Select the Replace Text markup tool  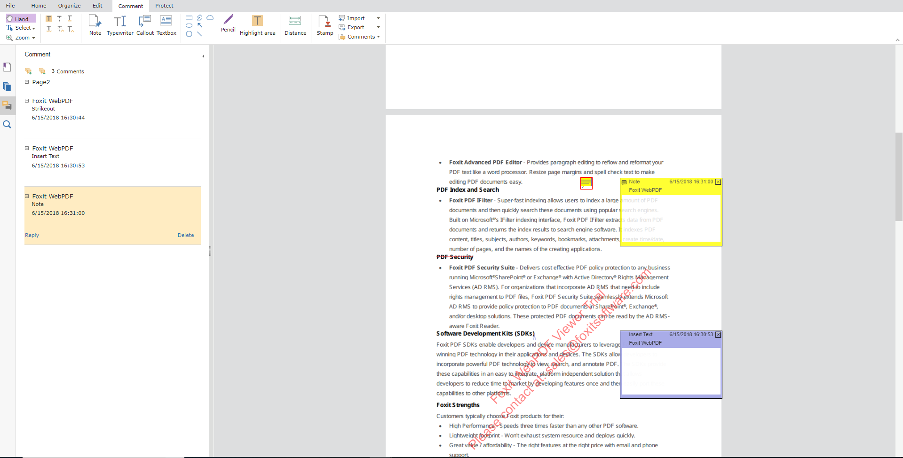[x=60, y=29]
